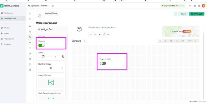Open the user profile avatar

[x=203, y=6]
